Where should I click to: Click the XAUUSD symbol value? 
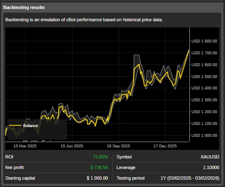tap(210, 157)
